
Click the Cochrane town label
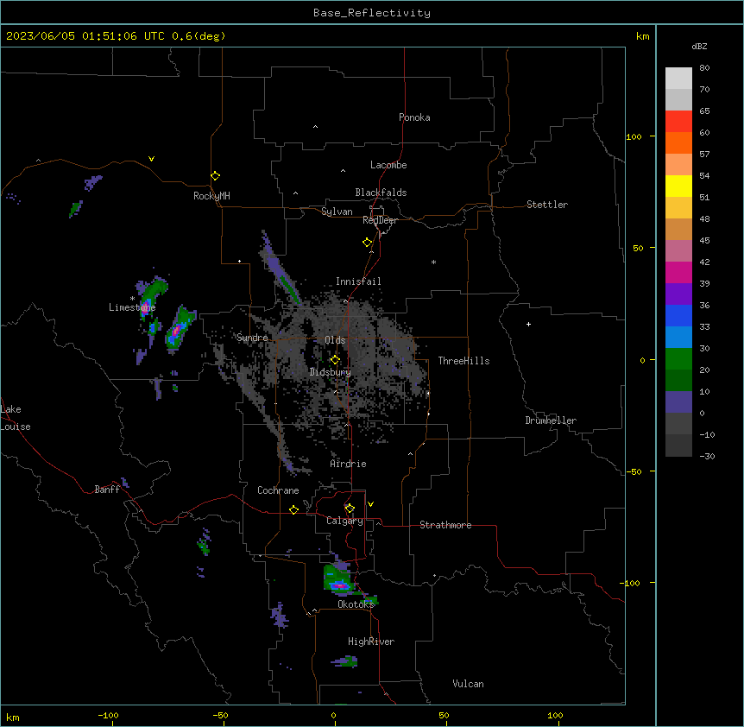pyautogui.click(x=278, y=490)
